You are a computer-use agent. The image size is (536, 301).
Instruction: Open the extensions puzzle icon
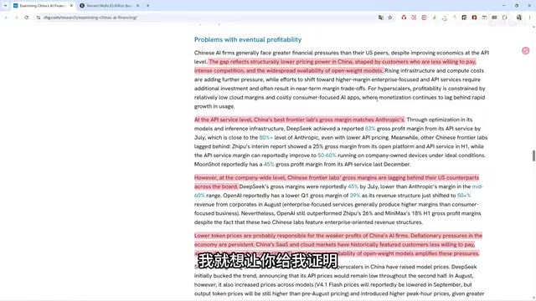coord(504,18)
